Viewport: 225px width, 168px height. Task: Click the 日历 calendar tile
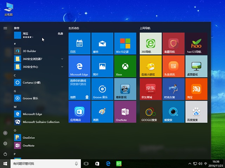pyautogui.click(x=79, y=43)
